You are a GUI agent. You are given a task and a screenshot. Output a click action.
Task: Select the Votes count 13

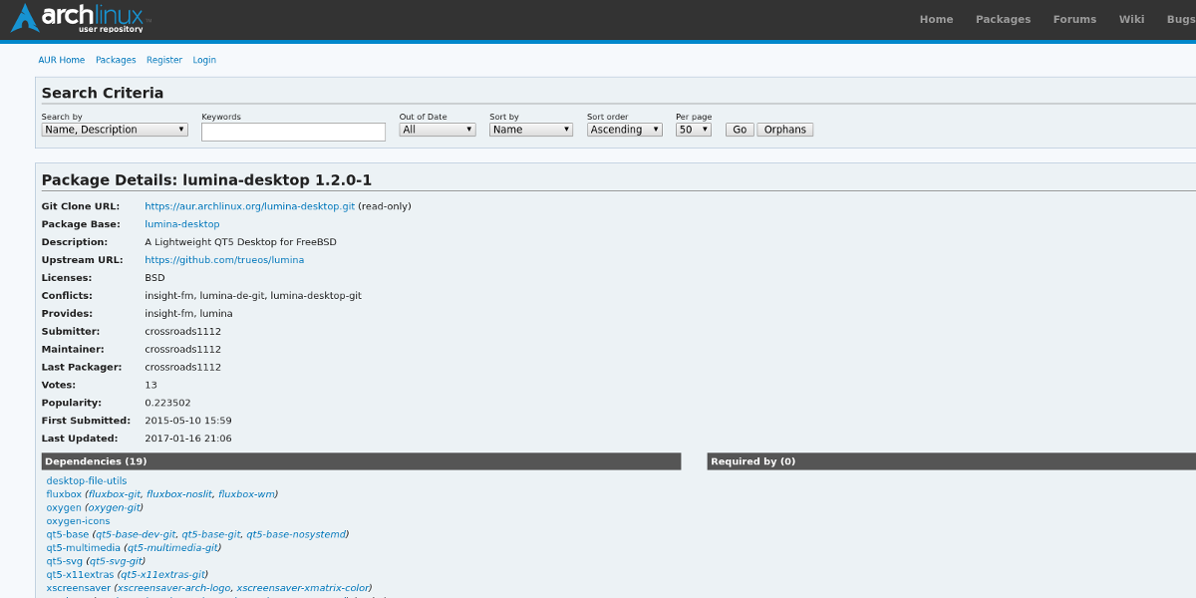coord(150,385)
